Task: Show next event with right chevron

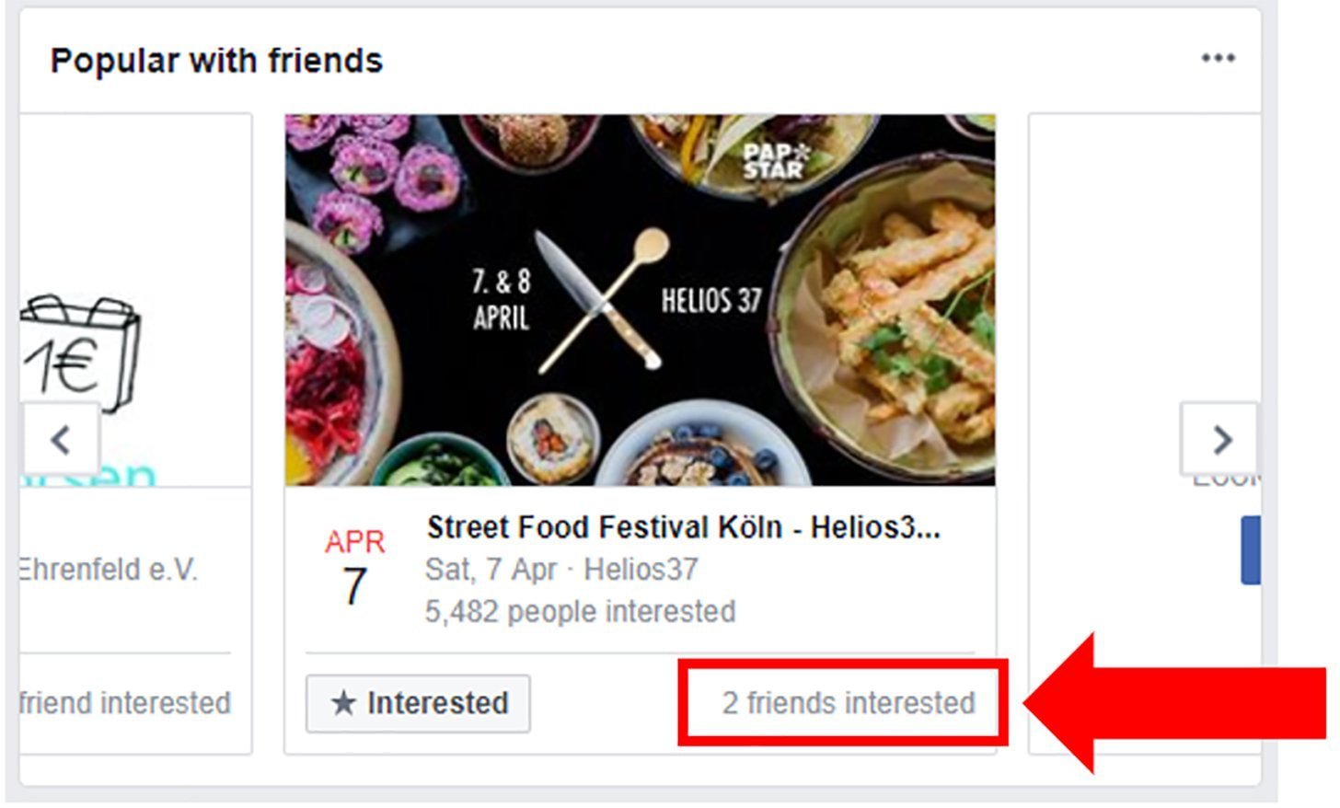Action: pos(1220,440)
